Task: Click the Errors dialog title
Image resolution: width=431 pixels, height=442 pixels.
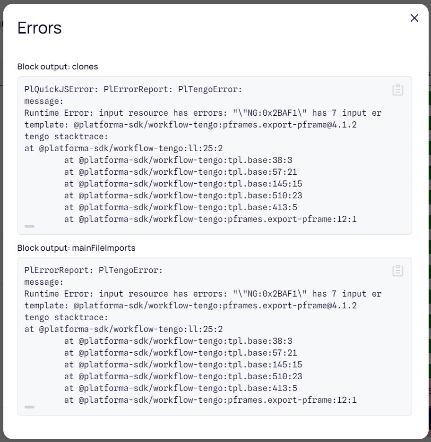Action: (x=40, y=28)
